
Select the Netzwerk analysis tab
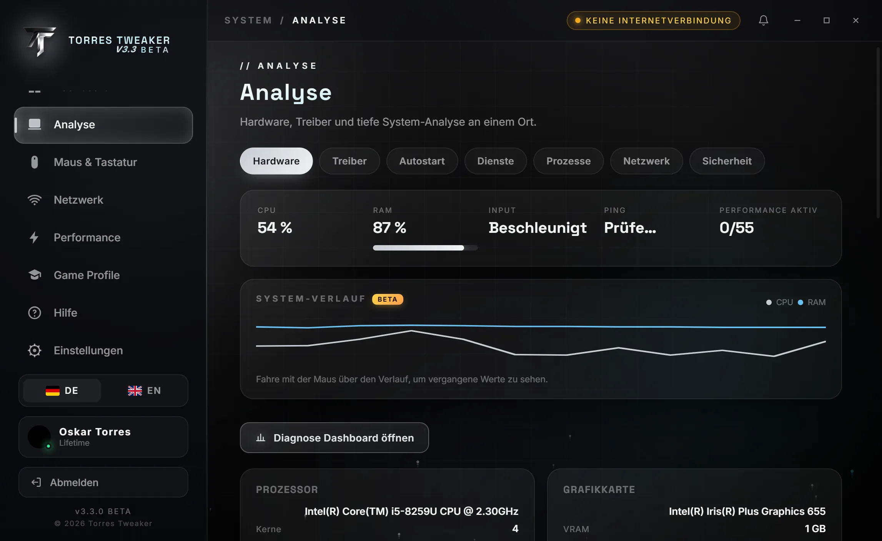[x=646, y=161]
